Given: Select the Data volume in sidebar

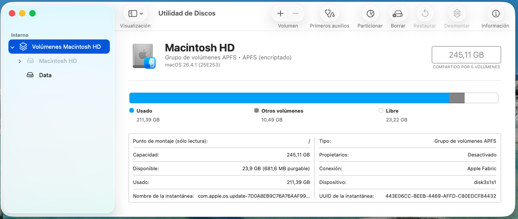Looking at the screenshot, I should (45, 75).
